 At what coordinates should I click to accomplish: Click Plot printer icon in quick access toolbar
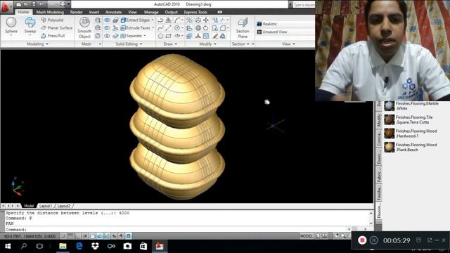(x=63, y=4)
